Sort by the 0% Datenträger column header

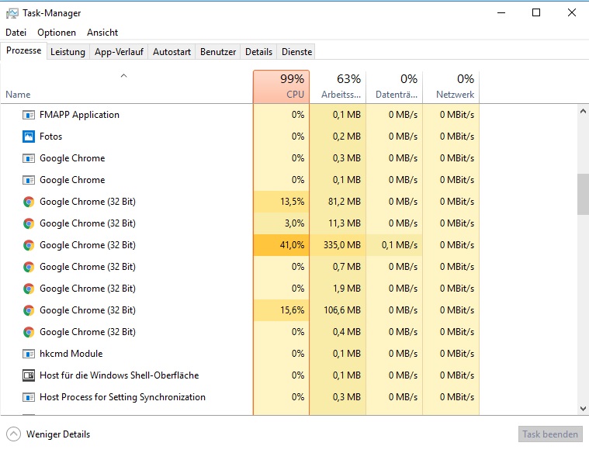394,86
